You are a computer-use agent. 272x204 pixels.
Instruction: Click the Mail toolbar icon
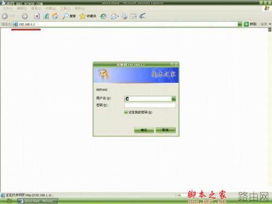[x=114, y=16]
